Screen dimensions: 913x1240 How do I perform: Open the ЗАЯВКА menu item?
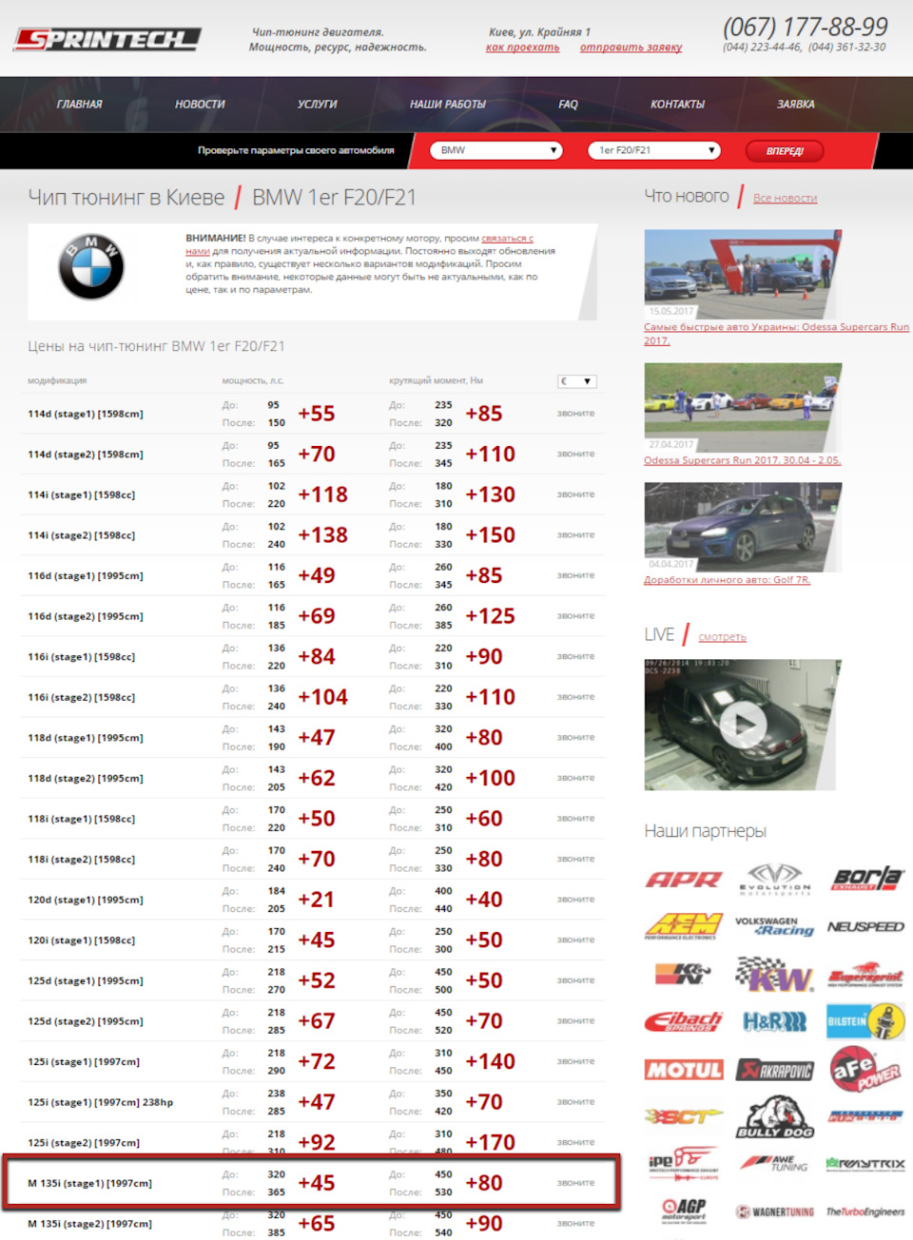pos(796,105)
